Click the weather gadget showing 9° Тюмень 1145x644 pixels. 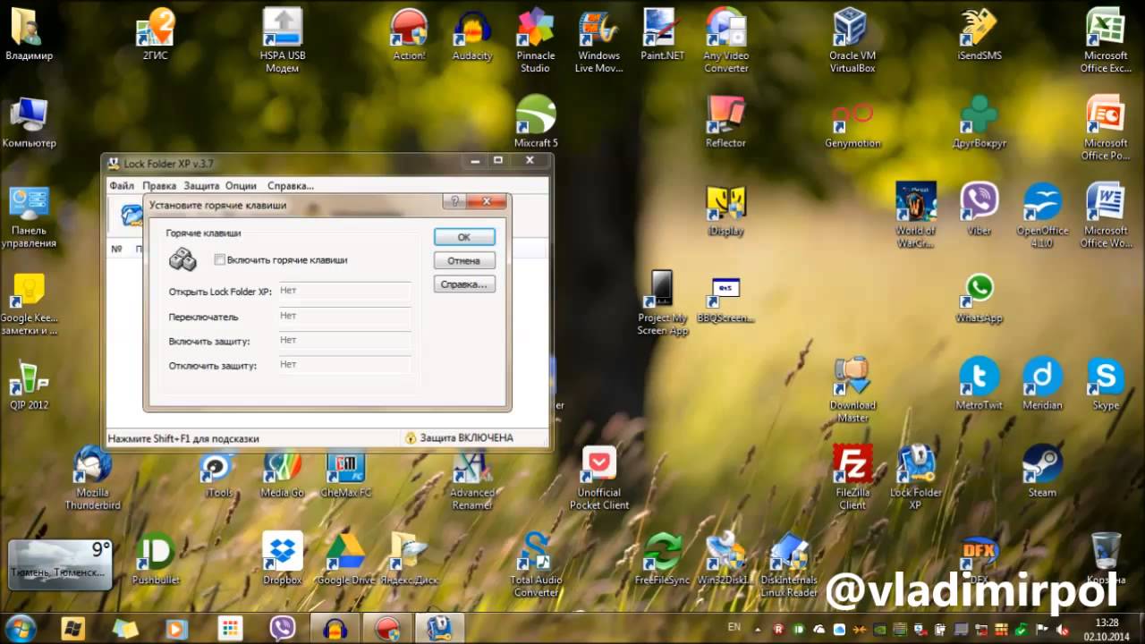point(60,564)
